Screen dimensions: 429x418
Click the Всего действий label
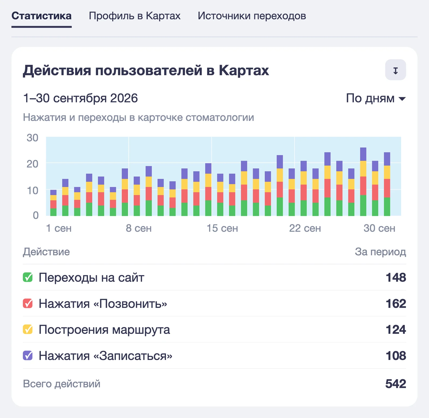62,384
